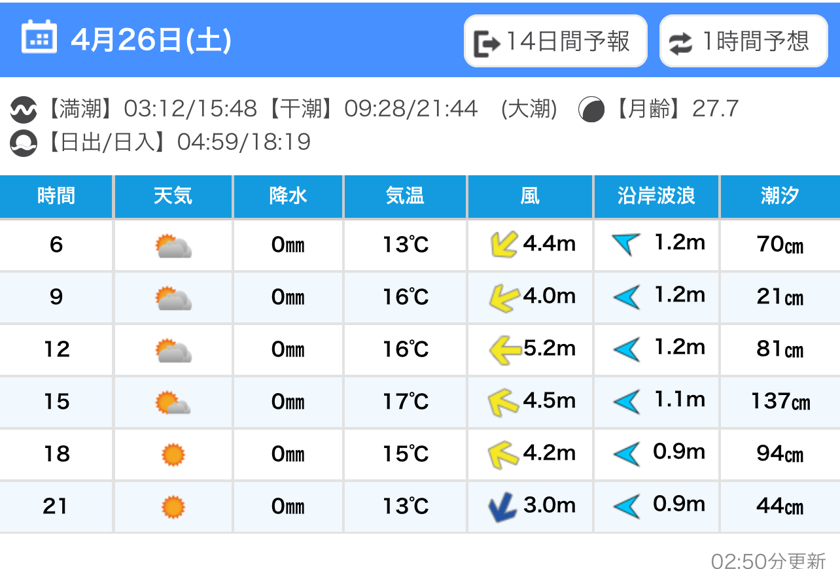The height and width of the screenshot is (569, 840).
Task: Select the 沿岸波浪 column header
Action: [656, 196]
